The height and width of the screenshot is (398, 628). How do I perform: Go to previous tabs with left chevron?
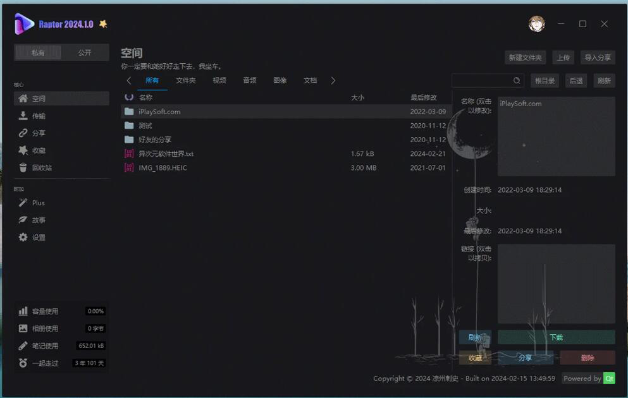128,80
